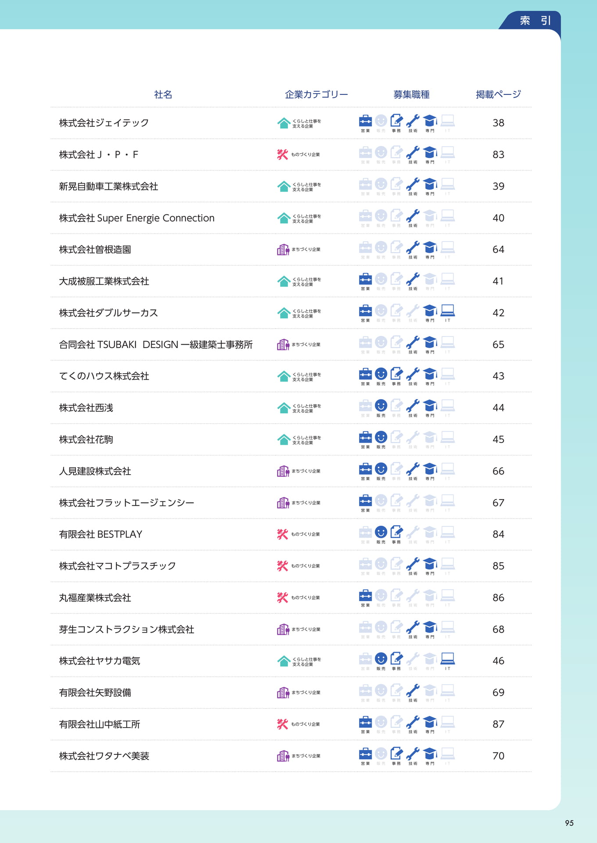Select the 募集職種 column header
The image size is (597, 843).
coord(411,94)
